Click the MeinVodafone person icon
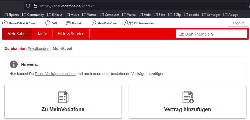This screenshot has width=250, height=120. (x=94, y=23)
